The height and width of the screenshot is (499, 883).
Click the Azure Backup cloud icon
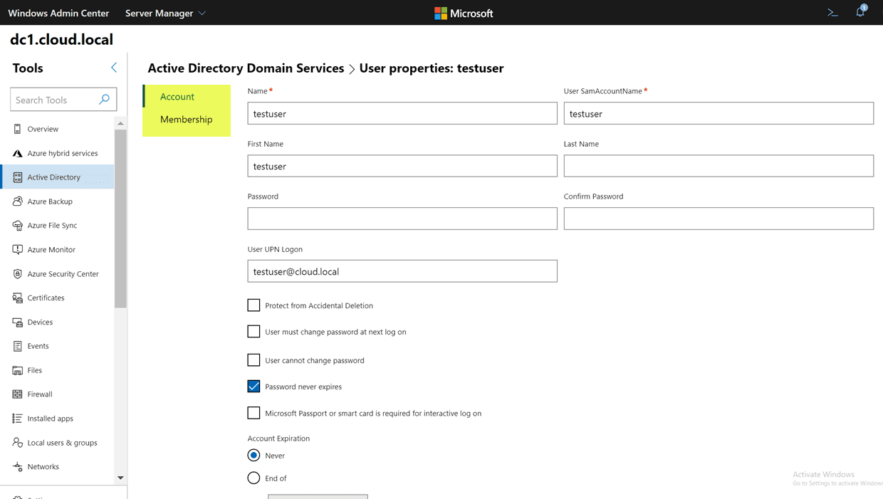pos(18,201)
